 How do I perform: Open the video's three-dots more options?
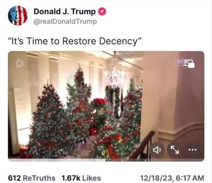[x=193, y=150]
